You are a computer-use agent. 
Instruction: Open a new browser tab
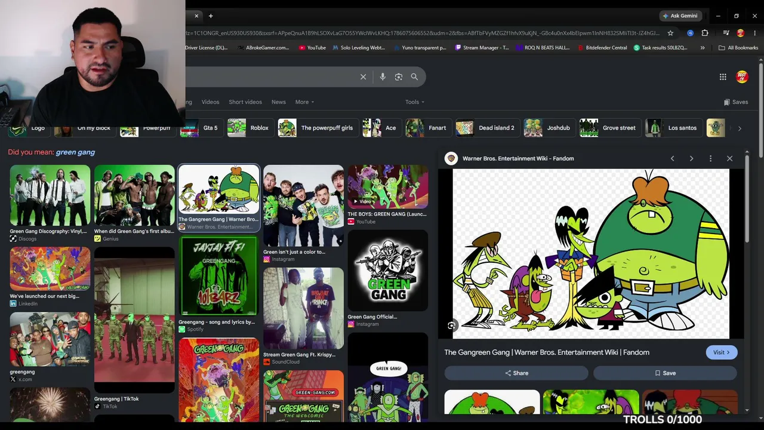point(211,16)
